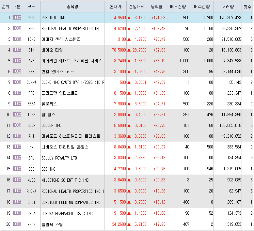This screenshot has height=231, width=254.
Task: Select the 바이오 타임 stock name
Action: coord(52,50)
